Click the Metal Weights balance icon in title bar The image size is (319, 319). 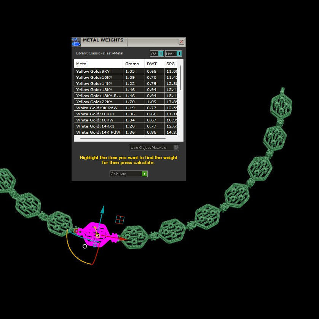pos(75,41)
